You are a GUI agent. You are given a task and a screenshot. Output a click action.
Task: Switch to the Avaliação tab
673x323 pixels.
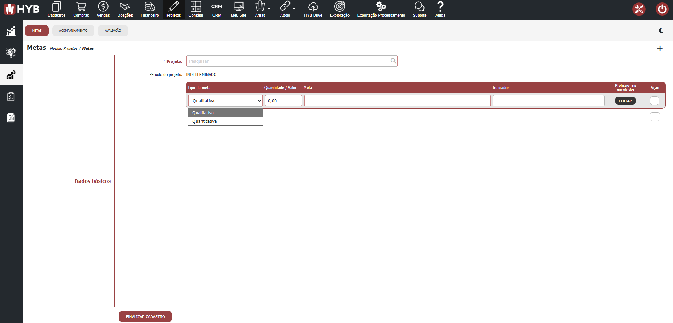(113, 31)
